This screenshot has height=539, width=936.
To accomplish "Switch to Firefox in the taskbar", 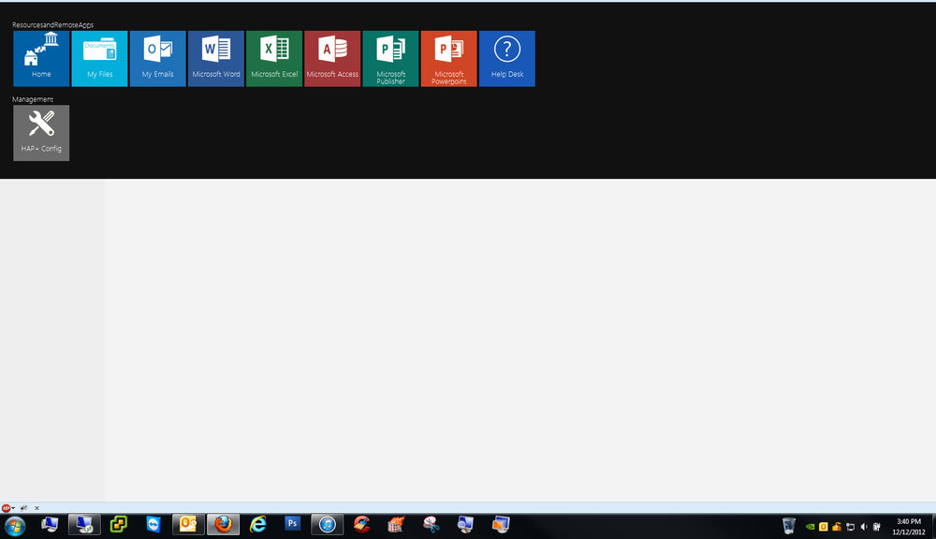I will coord(224,525).
